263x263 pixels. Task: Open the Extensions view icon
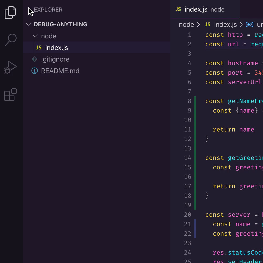click(10, 95)
